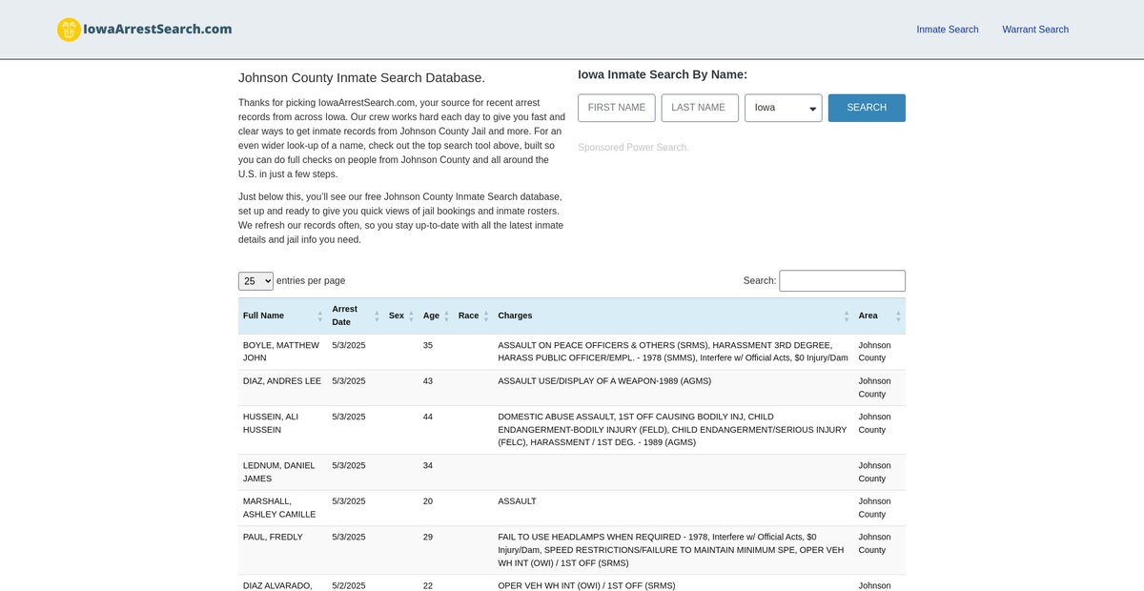Sort by Arrest Date column arrows
This screenshot has width=1144, height=591.
click(x=377, y=316)
